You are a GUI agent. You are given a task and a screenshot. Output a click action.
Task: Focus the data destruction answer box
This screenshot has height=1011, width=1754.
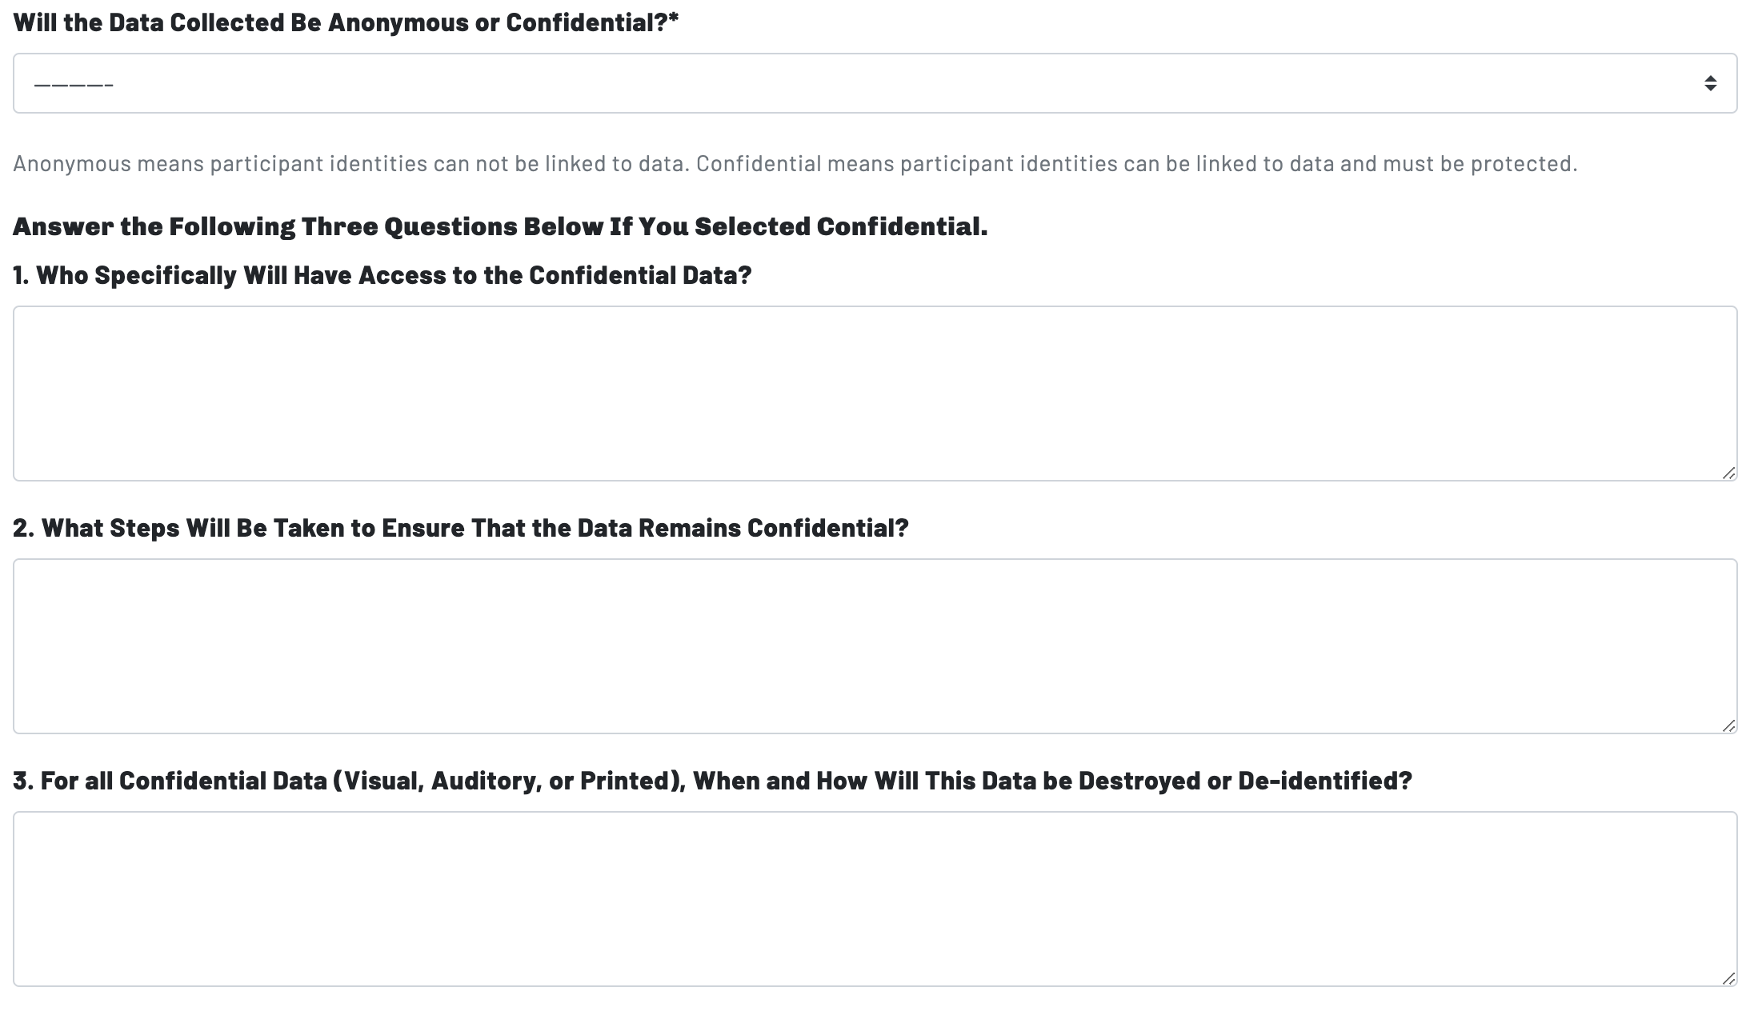click(874, 898)
